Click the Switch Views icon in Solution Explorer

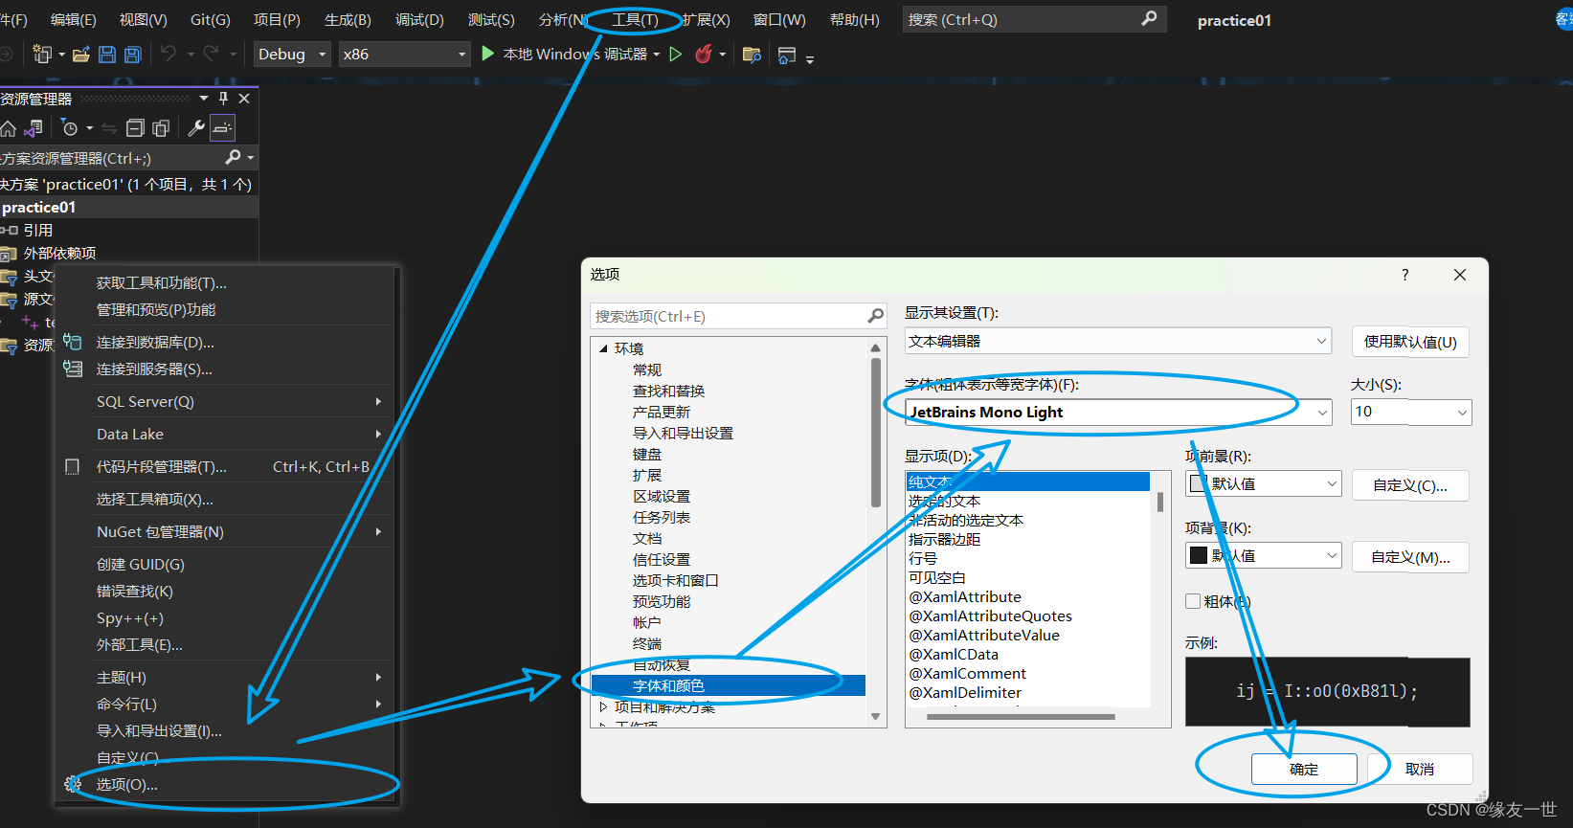click(x=34, y=128)
